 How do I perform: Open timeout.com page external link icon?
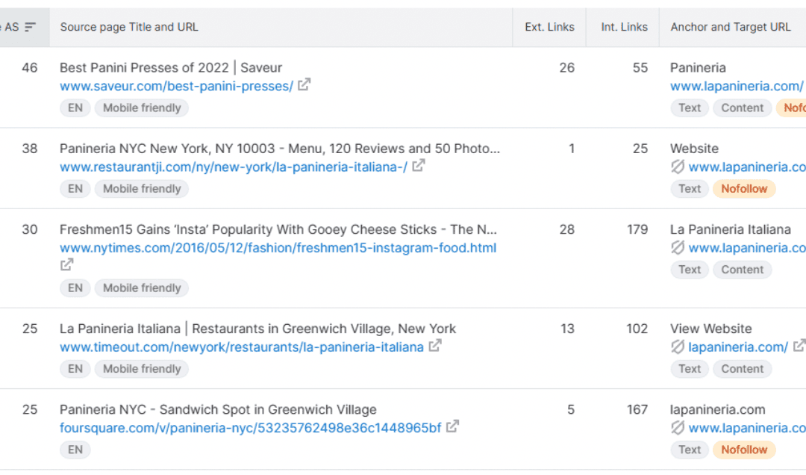click(x=435, y=345)
